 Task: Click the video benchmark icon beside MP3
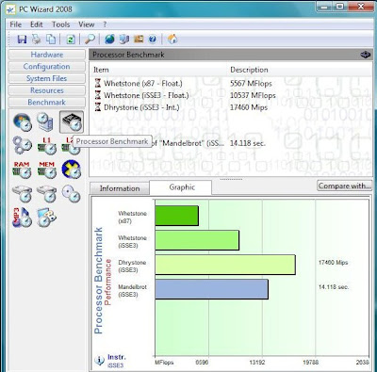[x=46, y=218]
